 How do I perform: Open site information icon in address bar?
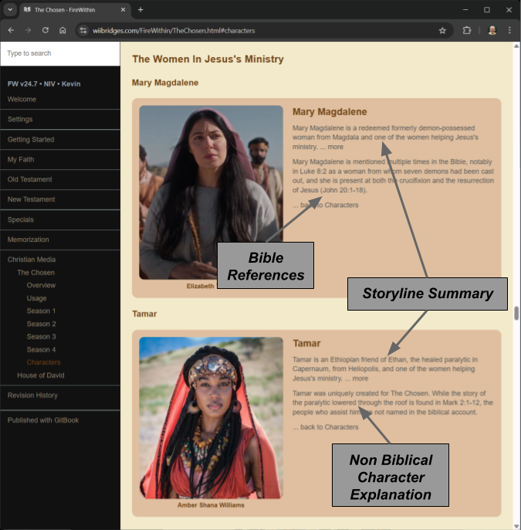click(83, 30)
